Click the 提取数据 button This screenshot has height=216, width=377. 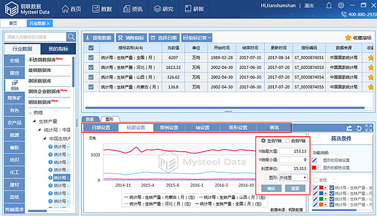[x=99, y=38]
